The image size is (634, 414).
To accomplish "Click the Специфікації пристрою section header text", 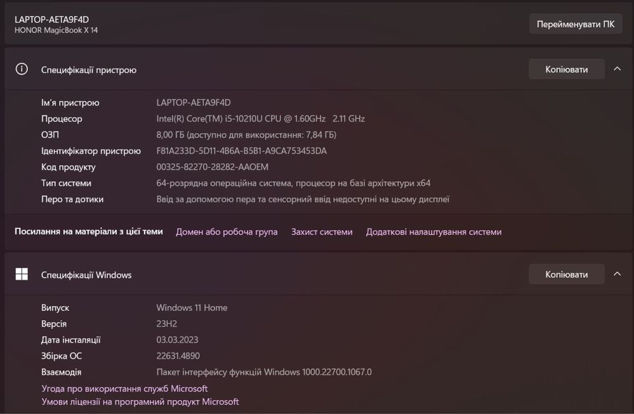I will tap(89, 70).
